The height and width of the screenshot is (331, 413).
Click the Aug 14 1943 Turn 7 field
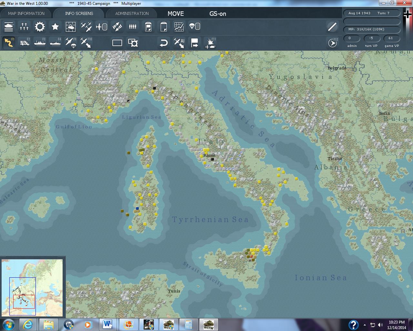click(x=372, y=13)
